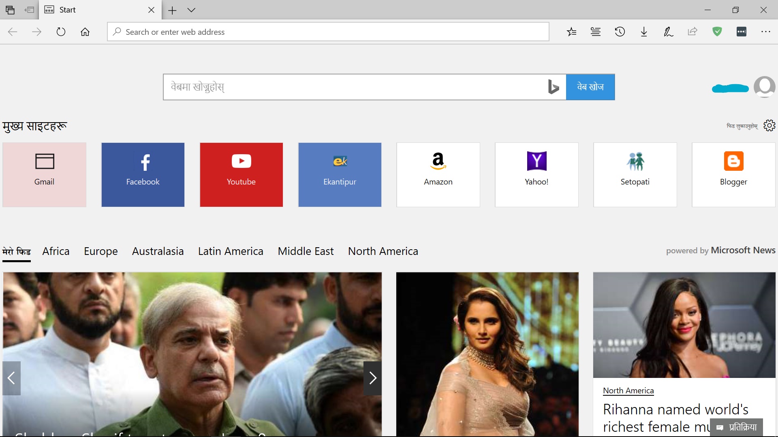Image resolution: width=778 pixels, height=437 pixels.
Task: Switch to the Latin America news tab
Action: [231, 251]
